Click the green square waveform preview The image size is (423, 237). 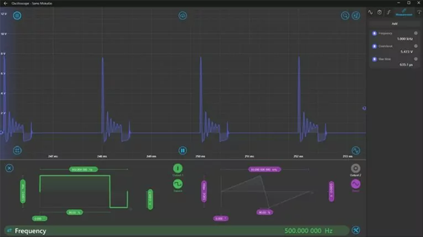pyautogui.click(x=83, y=192)
